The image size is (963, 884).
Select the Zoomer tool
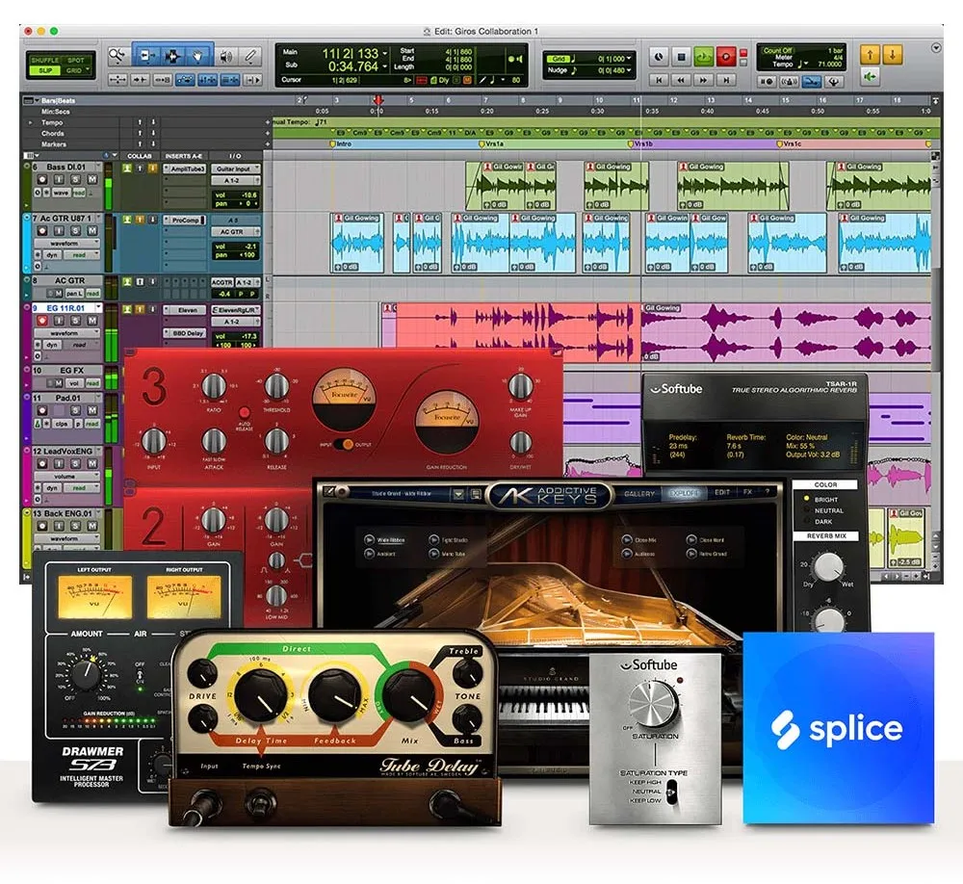(117, 57)
